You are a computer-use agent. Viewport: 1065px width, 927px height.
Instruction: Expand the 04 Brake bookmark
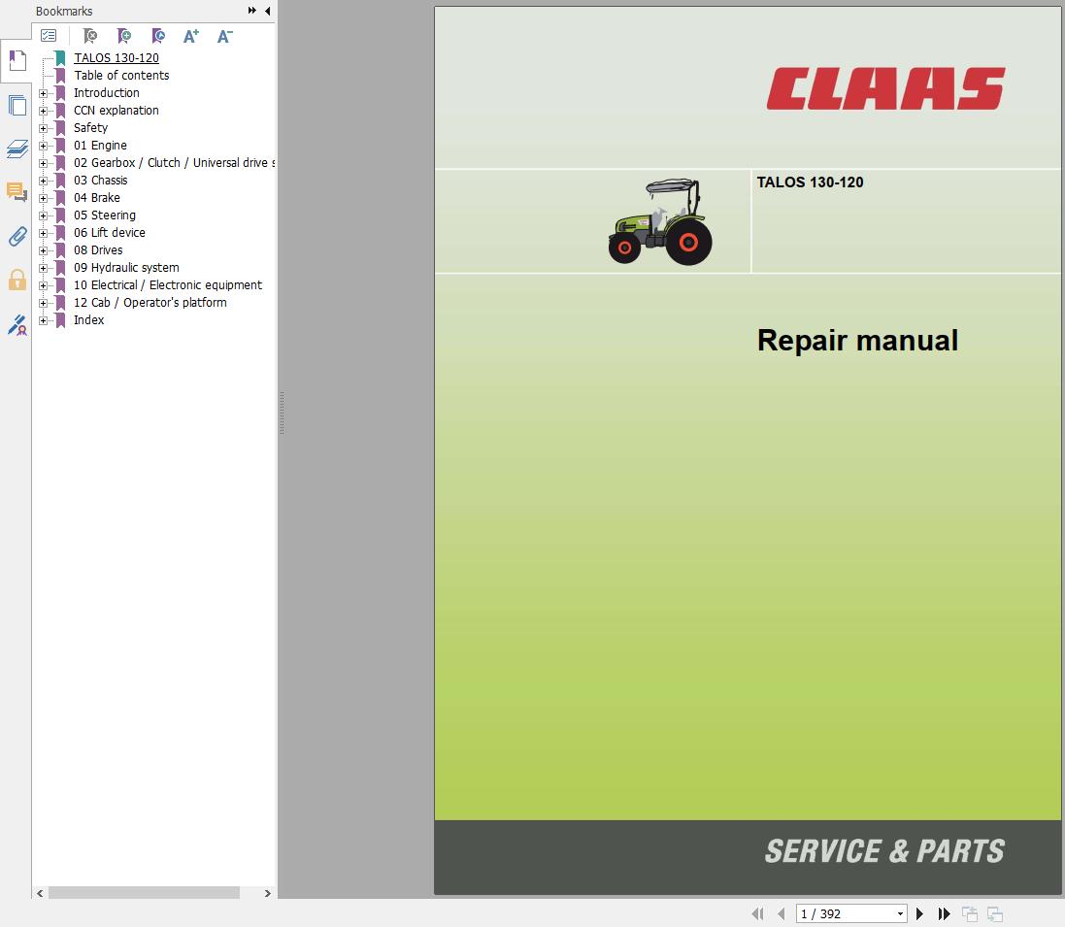tap(43, 198)
